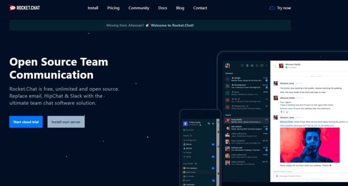Click the create new message icon
348x186 pixels.
262,66
